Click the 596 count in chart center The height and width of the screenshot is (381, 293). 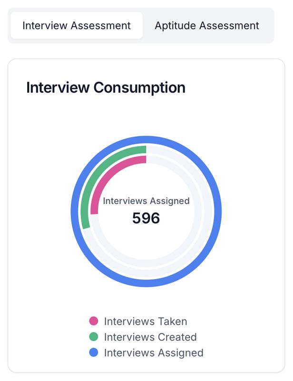[x=146, y=218]
